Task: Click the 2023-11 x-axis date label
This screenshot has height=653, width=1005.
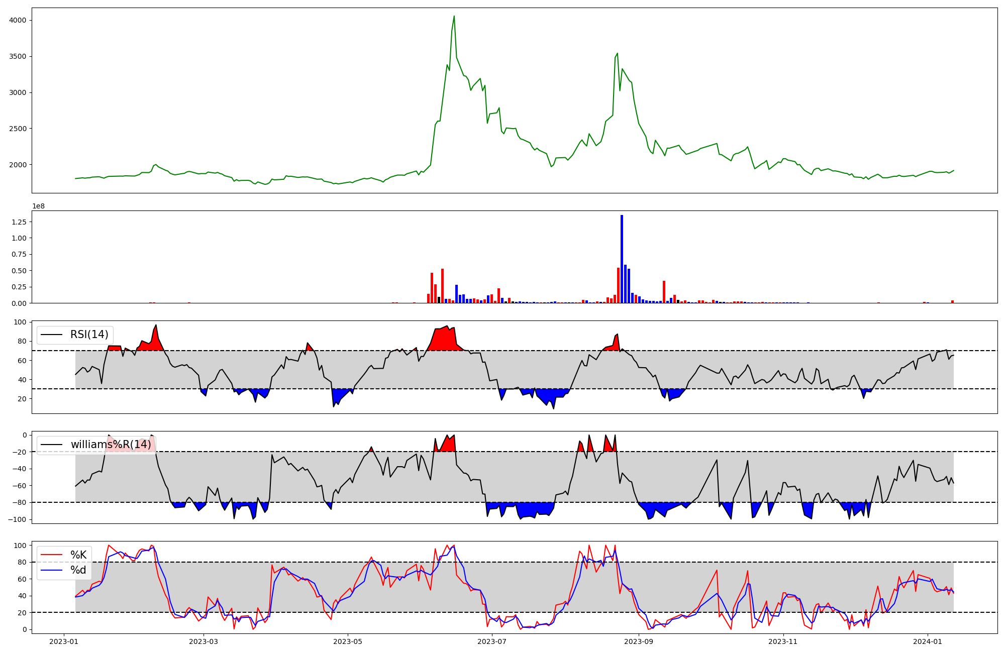Action: [x=783, y=641]
